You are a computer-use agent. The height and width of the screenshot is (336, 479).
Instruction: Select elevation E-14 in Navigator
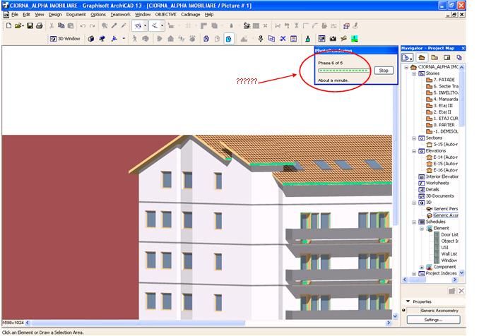442,157
